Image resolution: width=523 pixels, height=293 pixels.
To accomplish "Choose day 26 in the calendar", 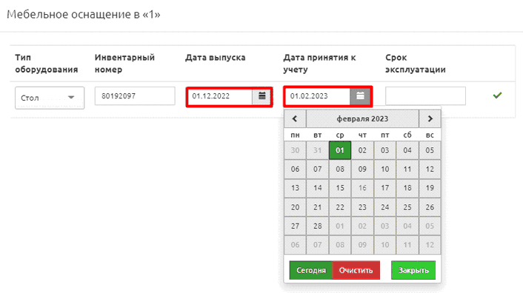I will pos(430,207).
